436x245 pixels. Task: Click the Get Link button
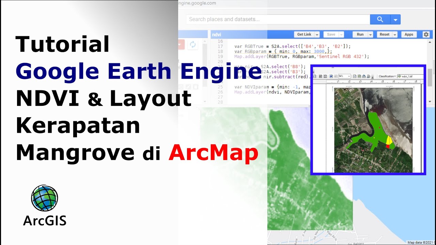coord(304,34)
